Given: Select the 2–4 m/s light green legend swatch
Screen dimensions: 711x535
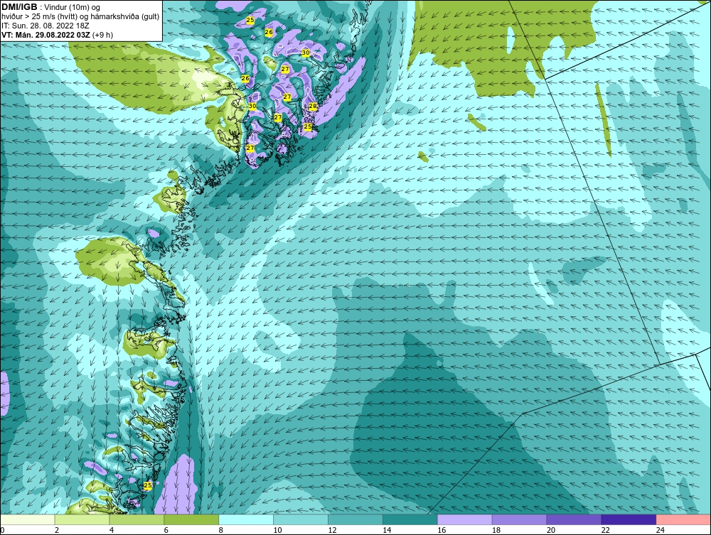Looking at the screenshot, I should [x=82, y=519].
